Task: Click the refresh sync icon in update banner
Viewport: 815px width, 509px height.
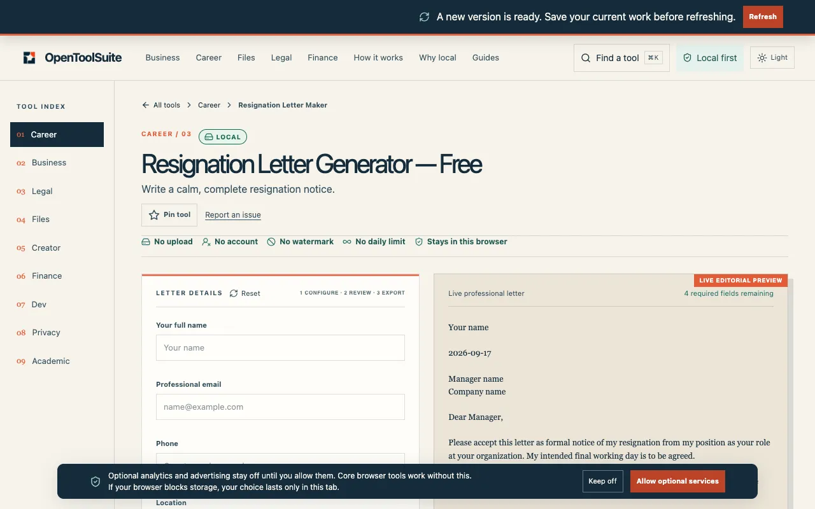Action: 424,17
